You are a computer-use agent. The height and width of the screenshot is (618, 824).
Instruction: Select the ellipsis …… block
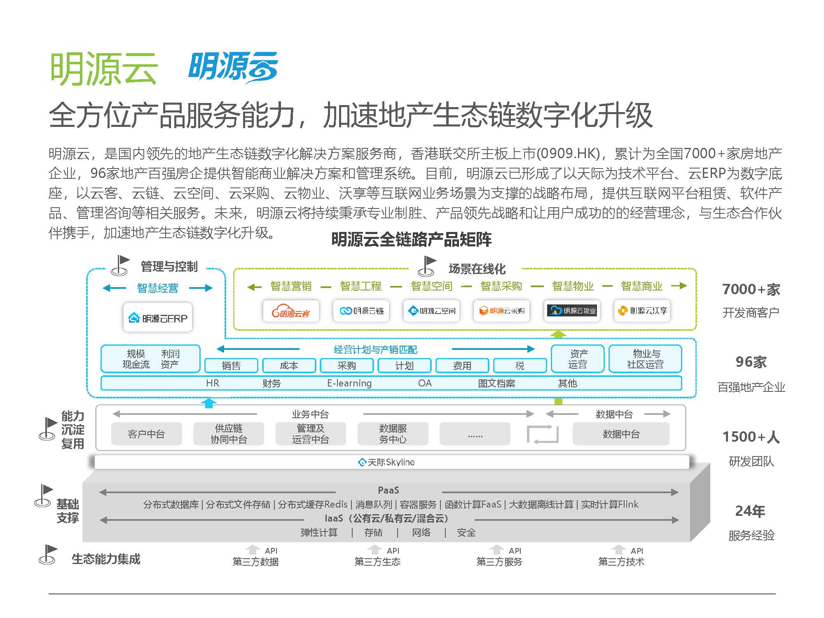pyautogui.click(x=475, y=434)
